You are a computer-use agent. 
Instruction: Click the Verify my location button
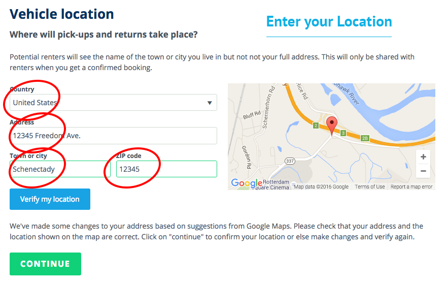click(50, 199)
